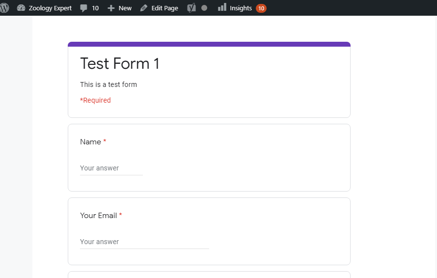Open the Yoast SEO icon
Image resolution: width=437 pixels, height=278 pixels.
(191, 8)
